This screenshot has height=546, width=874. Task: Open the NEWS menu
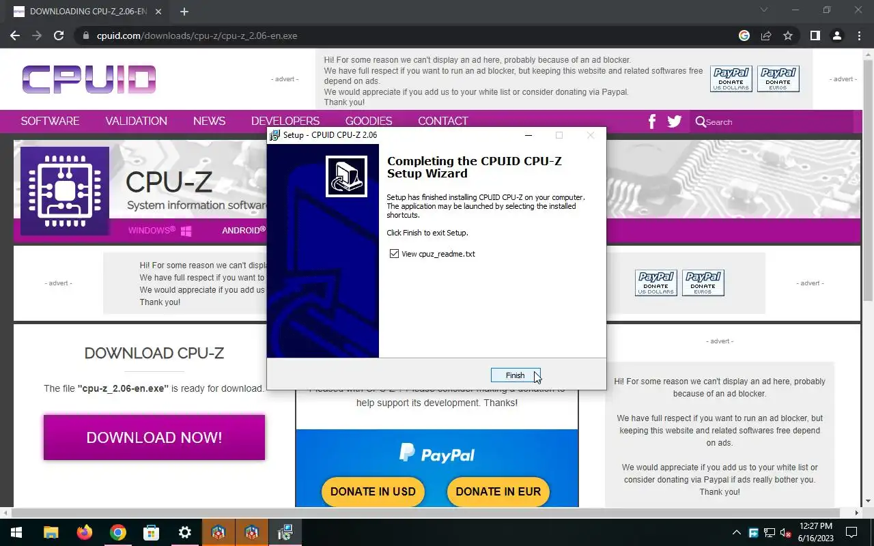point(209,121)
